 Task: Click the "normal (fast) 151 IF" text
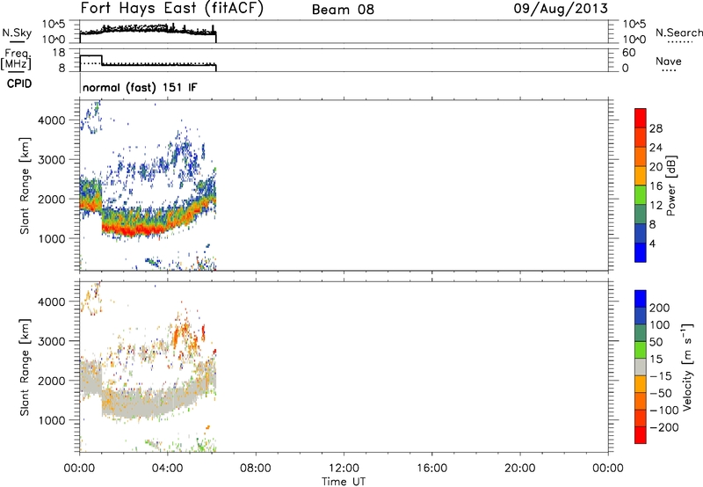(140, 87)
